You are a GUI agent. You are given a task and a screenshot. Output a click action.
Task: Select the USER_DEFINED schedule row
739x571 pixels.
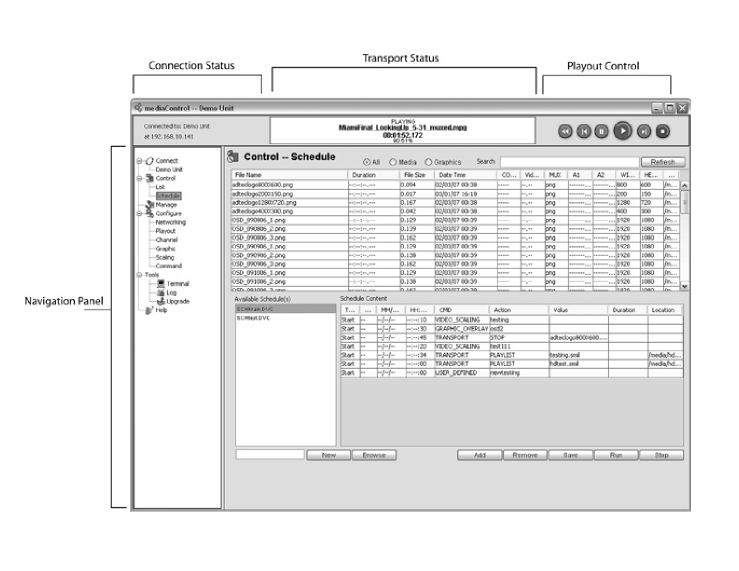[x=512, y=373]
